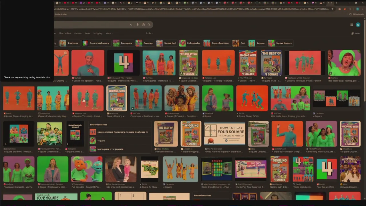
Task: Open the 'Game Show Memories' colored grid image
Action: (216, 169)
